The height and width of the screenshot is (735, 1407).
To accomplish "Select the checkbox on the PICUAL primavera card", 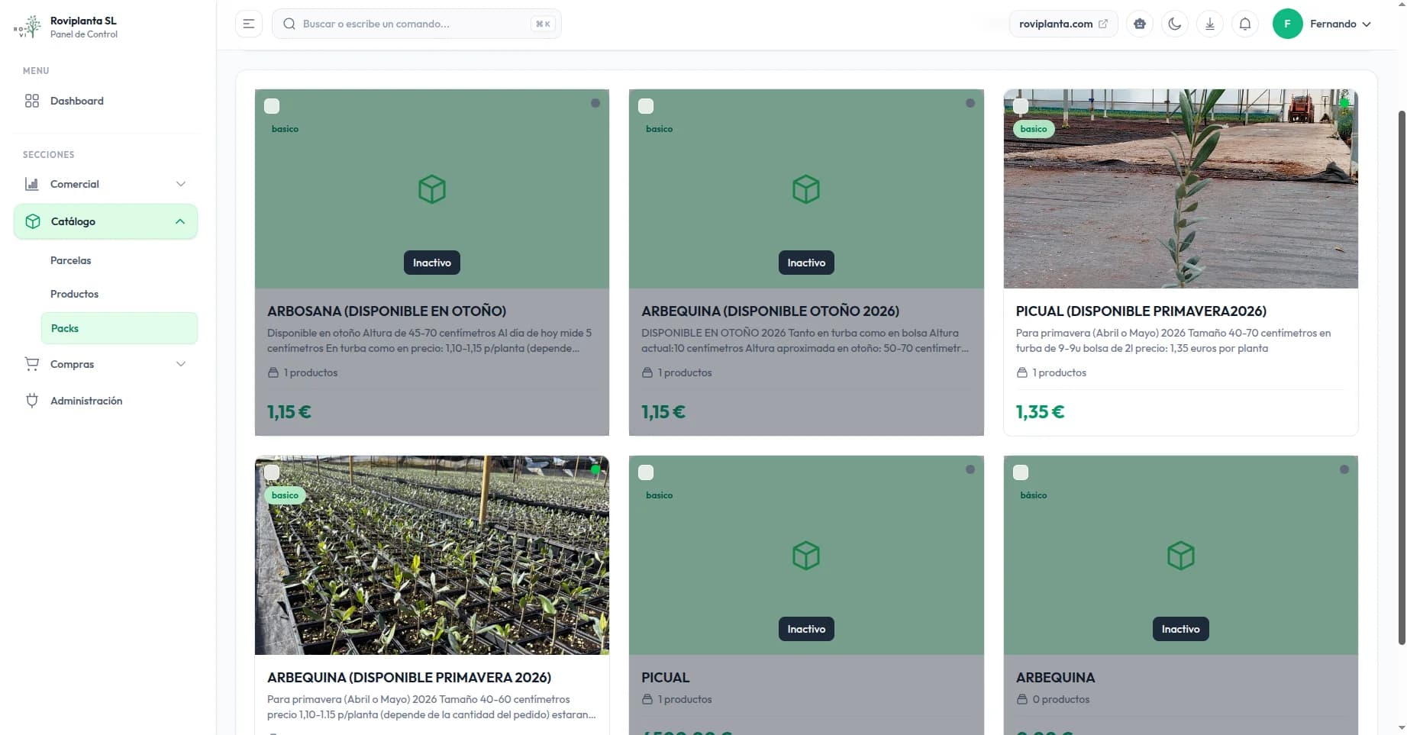I will click(x=1021, y=106).
